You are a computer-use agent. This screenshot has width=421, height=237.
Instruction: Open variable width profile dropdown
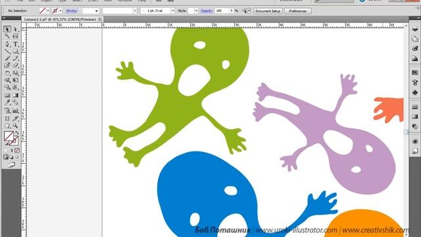pyautogui.click(x=135, y=11)
